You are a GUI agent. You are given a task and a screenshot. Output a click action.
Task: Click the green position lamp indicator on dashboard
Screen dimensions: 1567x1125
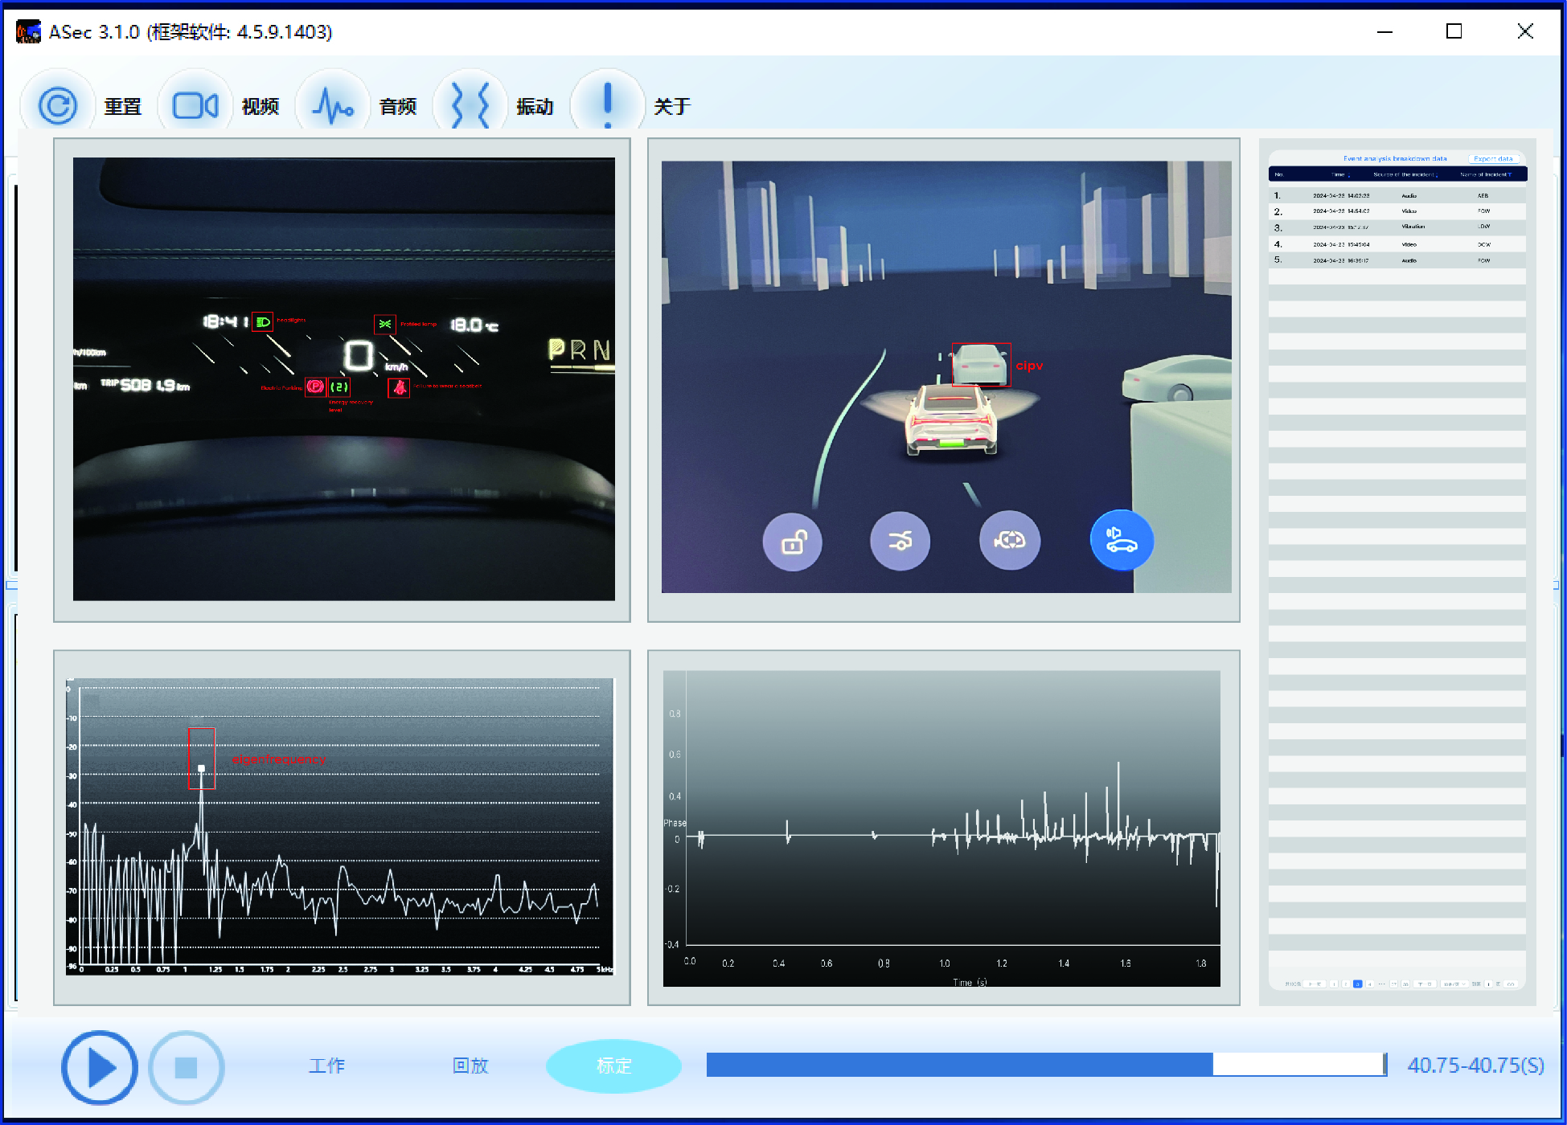[385, 324]
